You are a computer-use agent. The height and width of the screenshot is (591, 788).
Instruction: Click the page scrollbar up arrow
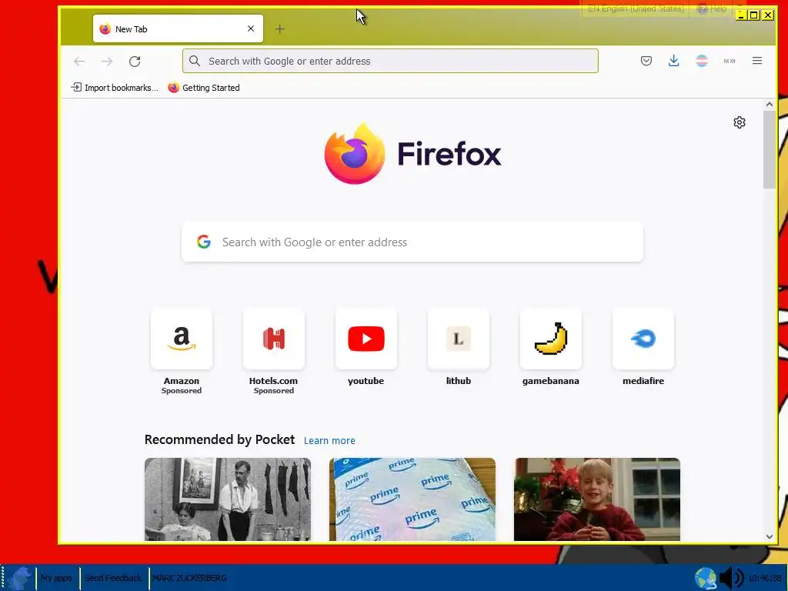[x=769, y=105]
